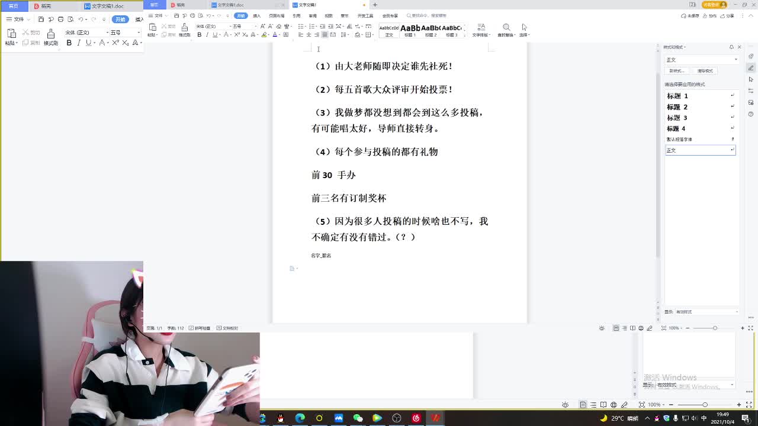
Task: Apply the 标题 2 style from the styles pane list
Action: (700, 107)
